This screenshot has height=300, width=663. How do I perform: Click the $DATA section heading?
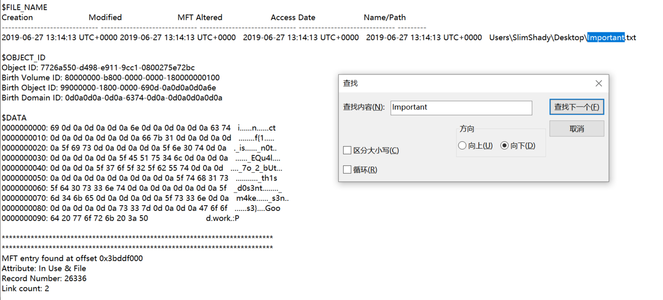pos(14,118)
